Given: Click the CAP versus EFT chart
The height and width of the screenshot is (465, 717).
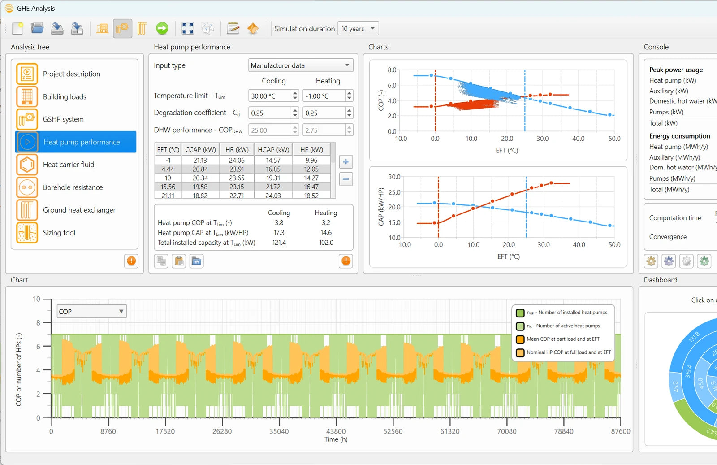Looking at the screenshot, I should pyautogui.click(x=498, y=217).
